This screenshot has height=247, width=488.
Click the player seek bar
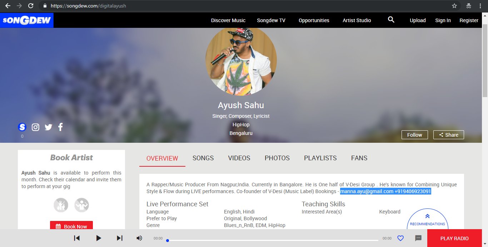click(272, 240)
